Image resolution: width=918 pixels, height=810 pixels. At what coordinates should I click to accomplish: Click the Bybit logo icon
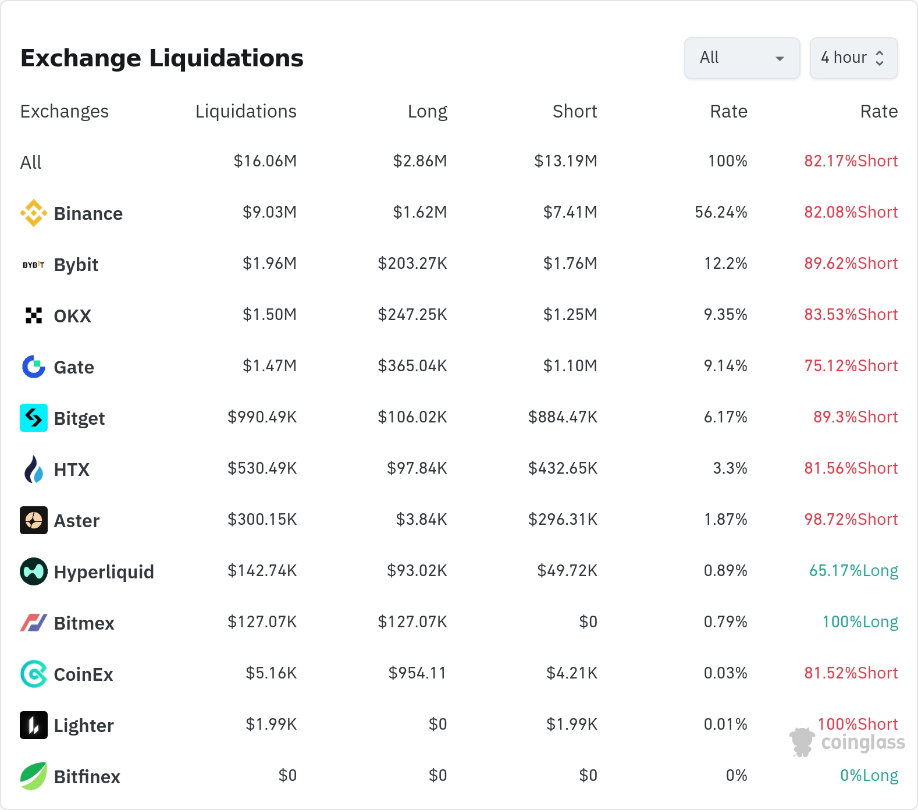[33, 265]
